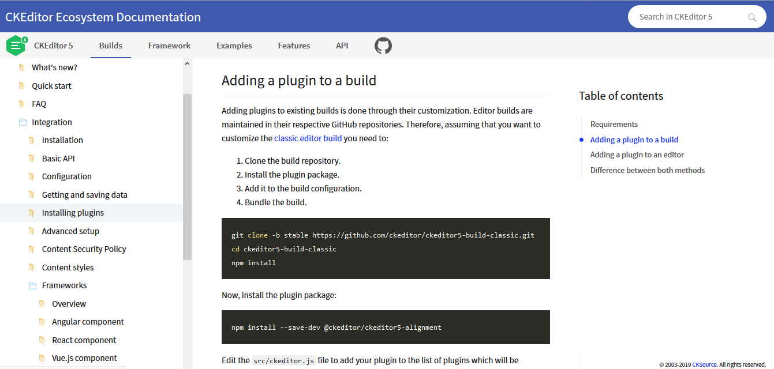The image size is (774, 369).
Task: Collapse the Integration folder in the sidebar
Action: point(23,122)
